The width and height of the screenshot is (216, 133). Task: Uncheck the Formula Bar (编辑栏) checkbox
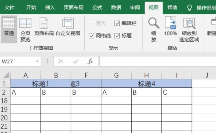(117, 23)
